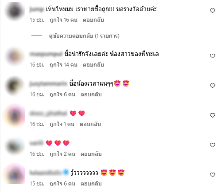Like the comment with two red hearts
This screenshot has width=221, height=193.
tap(212, 115)
